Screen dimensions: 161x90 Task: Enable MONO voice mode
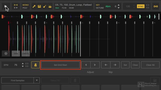[26, 5]
